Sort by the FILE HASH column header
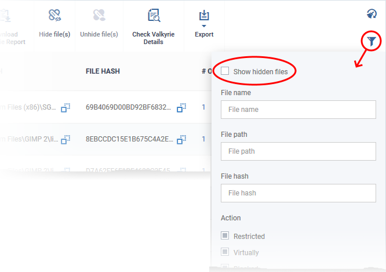This screenshot has height=272, width=386. [x=103, y=71]
